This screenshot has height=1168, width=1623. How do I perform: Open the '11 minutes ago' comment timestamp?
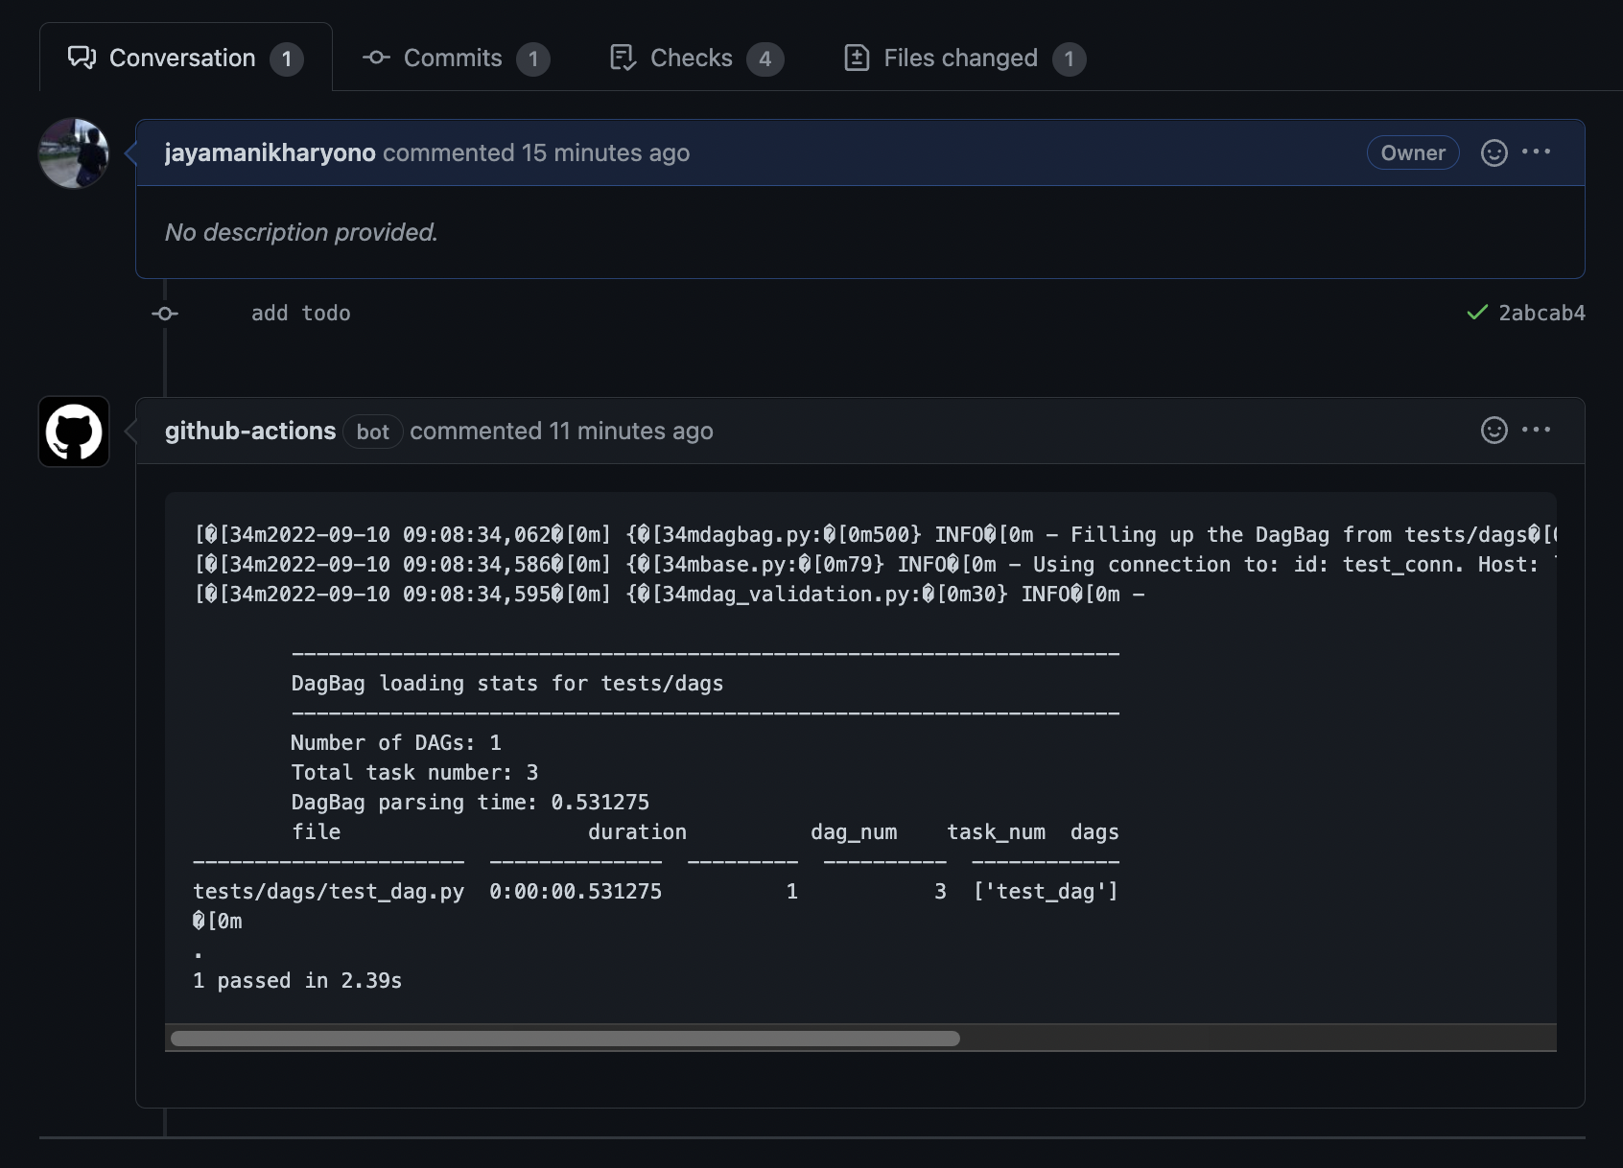631,432
